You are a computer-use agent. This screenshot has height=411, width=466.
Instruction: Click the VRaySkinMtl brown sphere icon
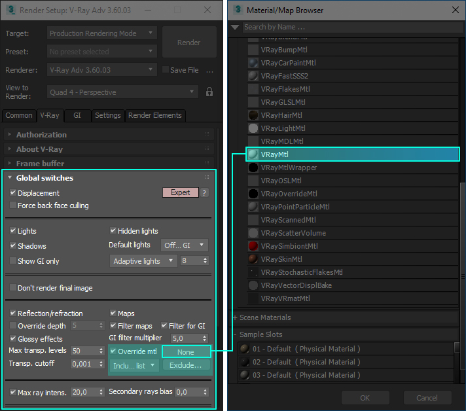pyautogui.click(x=253, y=259)
